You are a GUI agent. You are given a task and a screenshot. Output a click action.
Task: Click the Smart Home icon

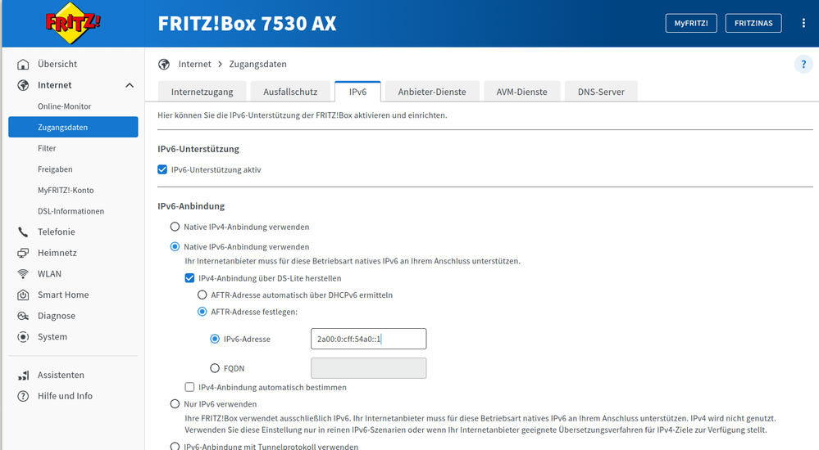[23, 295]
